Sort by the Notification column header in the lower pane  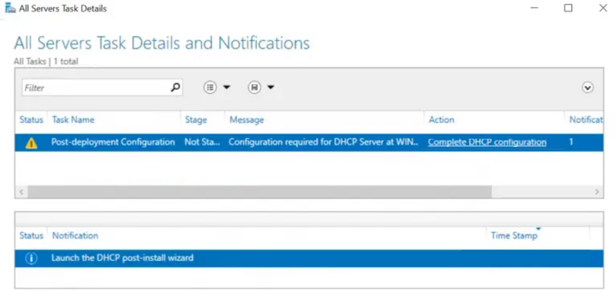click(75, 235)
